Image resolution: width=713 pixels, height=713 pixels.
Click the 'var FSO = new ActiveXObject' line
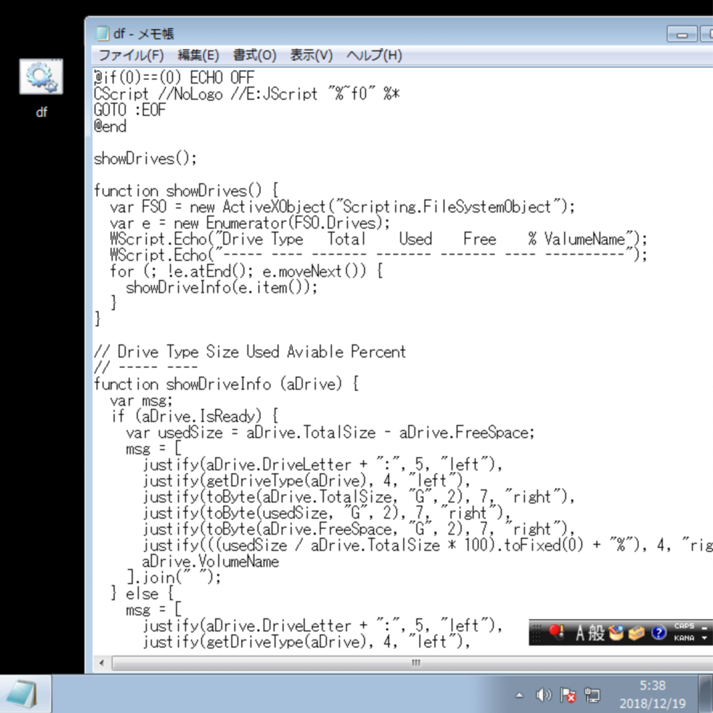click(x=342, y=207)
